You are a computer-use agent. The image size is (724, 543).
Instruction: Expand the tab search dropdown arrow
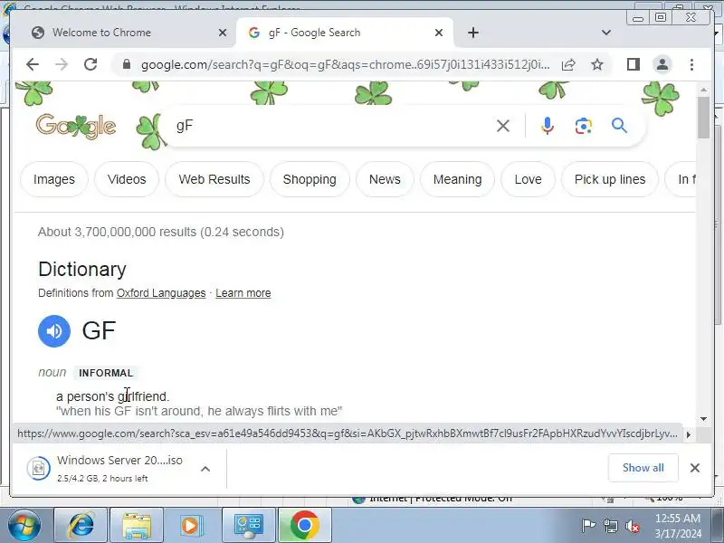(x=605, y=33)
